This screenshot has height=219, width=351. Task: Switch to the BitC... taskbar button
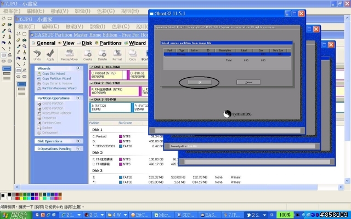coord(140,215)
